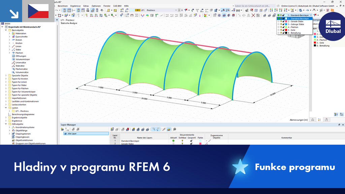Toggle visibility bulb of Standard-Basislayer row
Viewport: 345px width, 194px height.
click(x=182, y=141)
